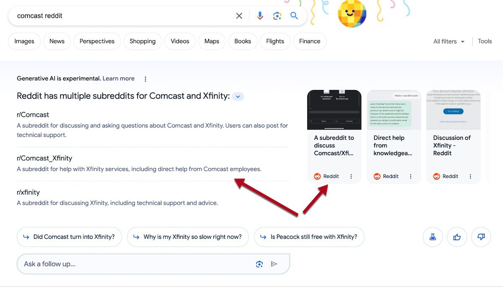This screenshot has height=287, width=503.
Task: Open three-dot menu on Comcast/Xfi card
Action: [351, 177]
